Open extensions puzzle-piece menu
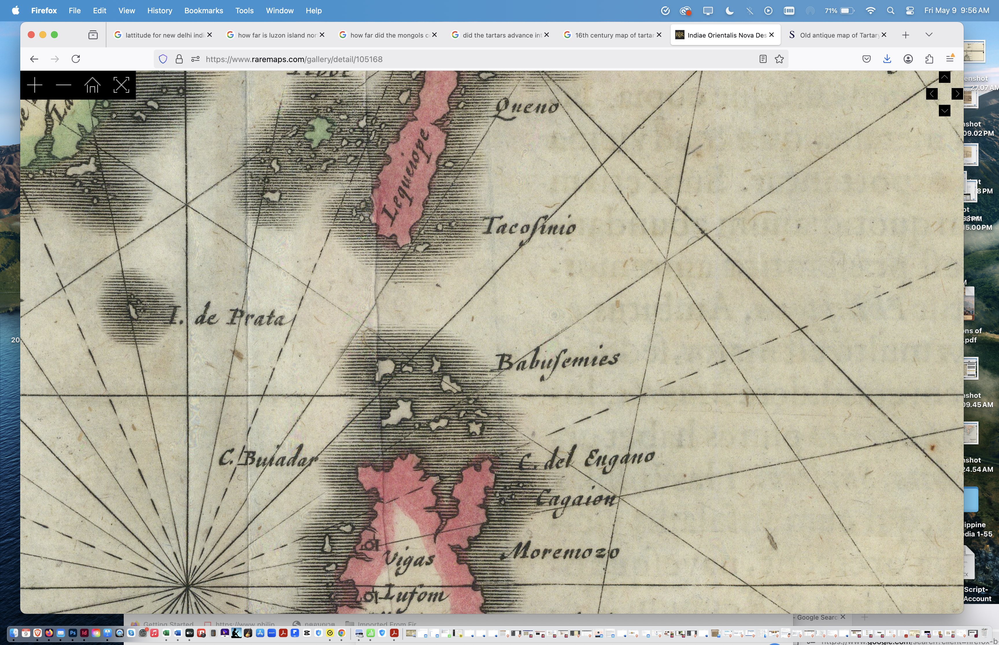 [x=929, y=59]
